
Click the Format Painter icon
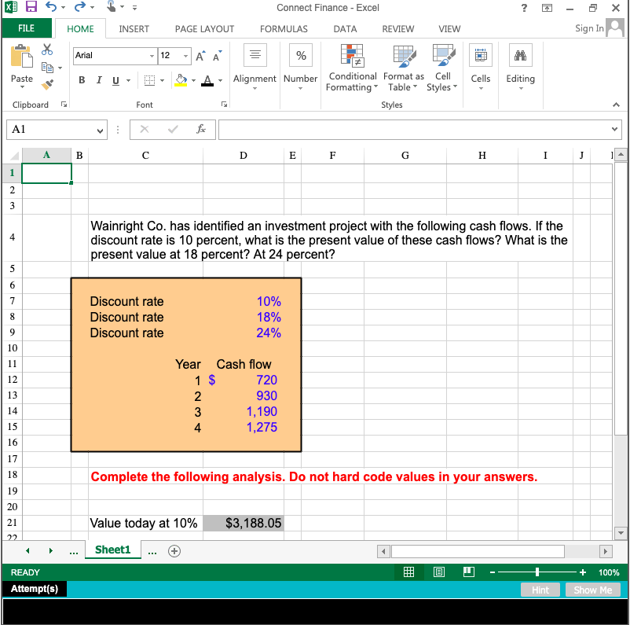(46, 85)
